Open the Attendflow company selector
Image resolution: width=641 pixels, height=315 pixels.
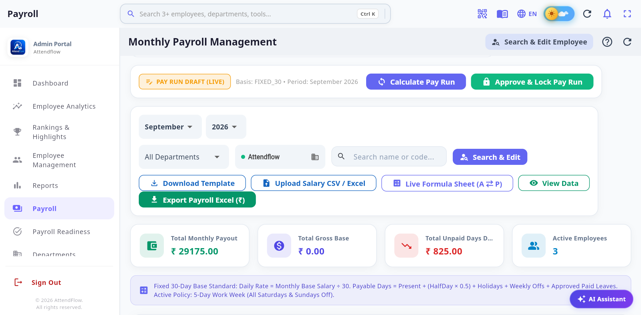pyautogui.click(x=280, y=157)
